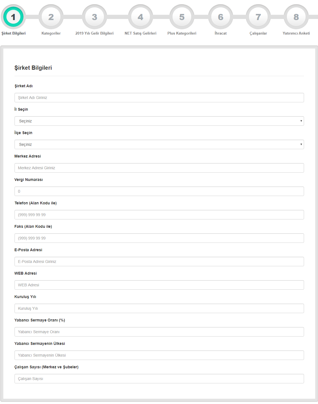Select the step 3 circle icon
The width and height of the screenshot is (318, 404).
[95, 17]
